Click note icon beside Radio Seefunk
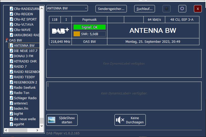Screen dimensions: 206x137 tap(11, 87)
